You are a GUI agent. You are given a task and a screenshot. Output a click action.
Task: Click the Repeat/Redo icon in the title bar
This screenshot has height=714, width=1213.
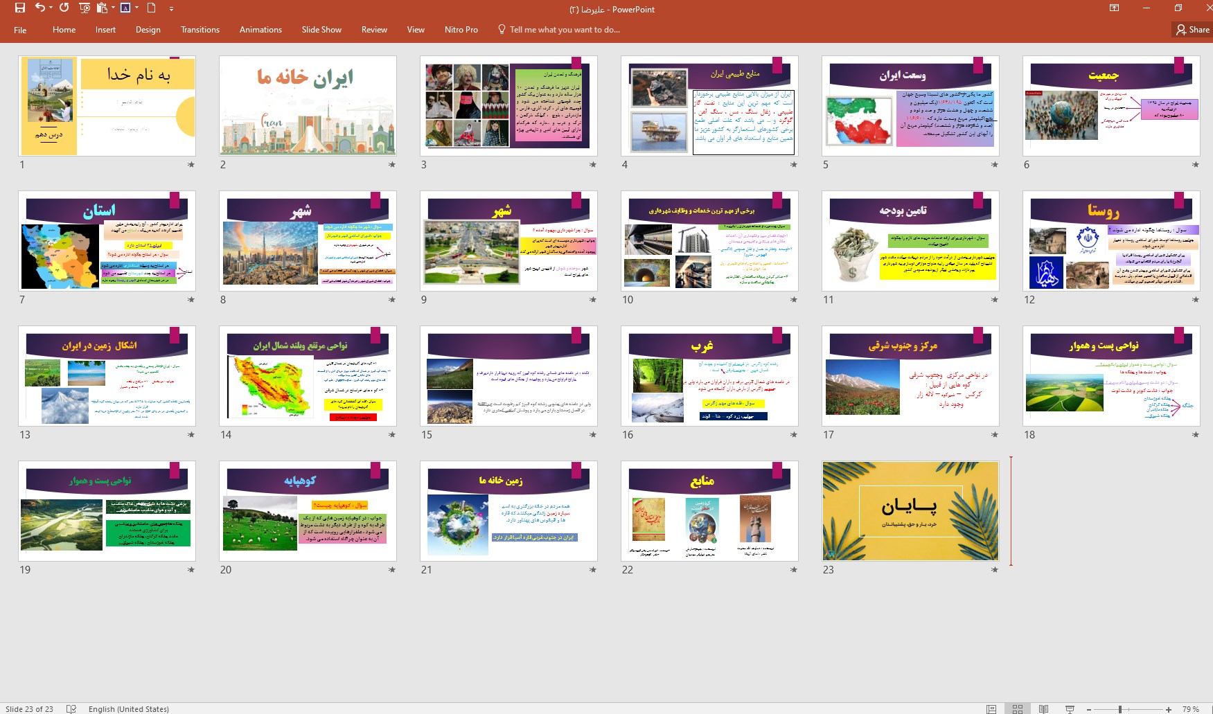(64, 8)
